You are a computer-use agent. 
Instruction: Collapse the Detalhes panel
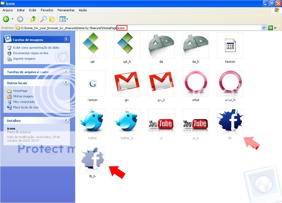point(66,120)
